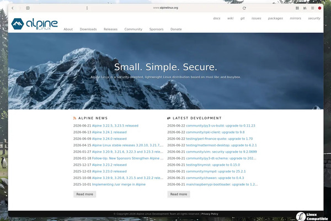Open the hamburger main menu icon
The width and height of the screenshot is (331, 221).
[312, 8]
